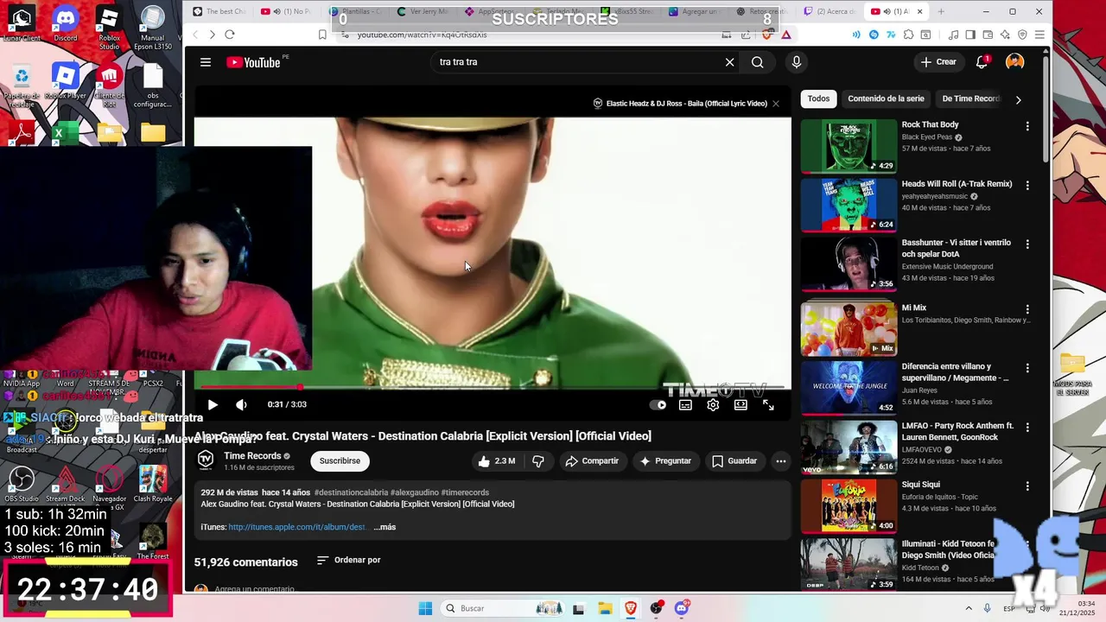The width and height of the screenshot is (1106, 622).
Task: Open player settings gear
Action: tap(713, 404)
